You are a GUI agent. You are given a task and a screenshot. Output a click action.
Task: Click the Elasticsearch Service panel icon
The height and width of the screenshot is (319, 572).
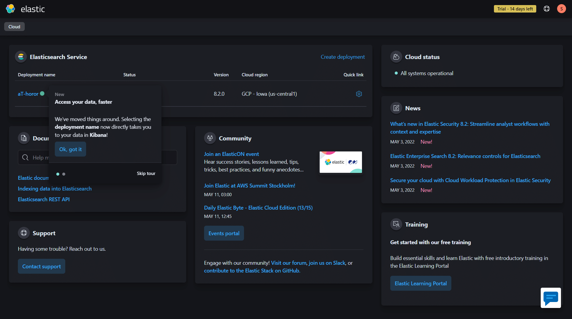(21, 57)
